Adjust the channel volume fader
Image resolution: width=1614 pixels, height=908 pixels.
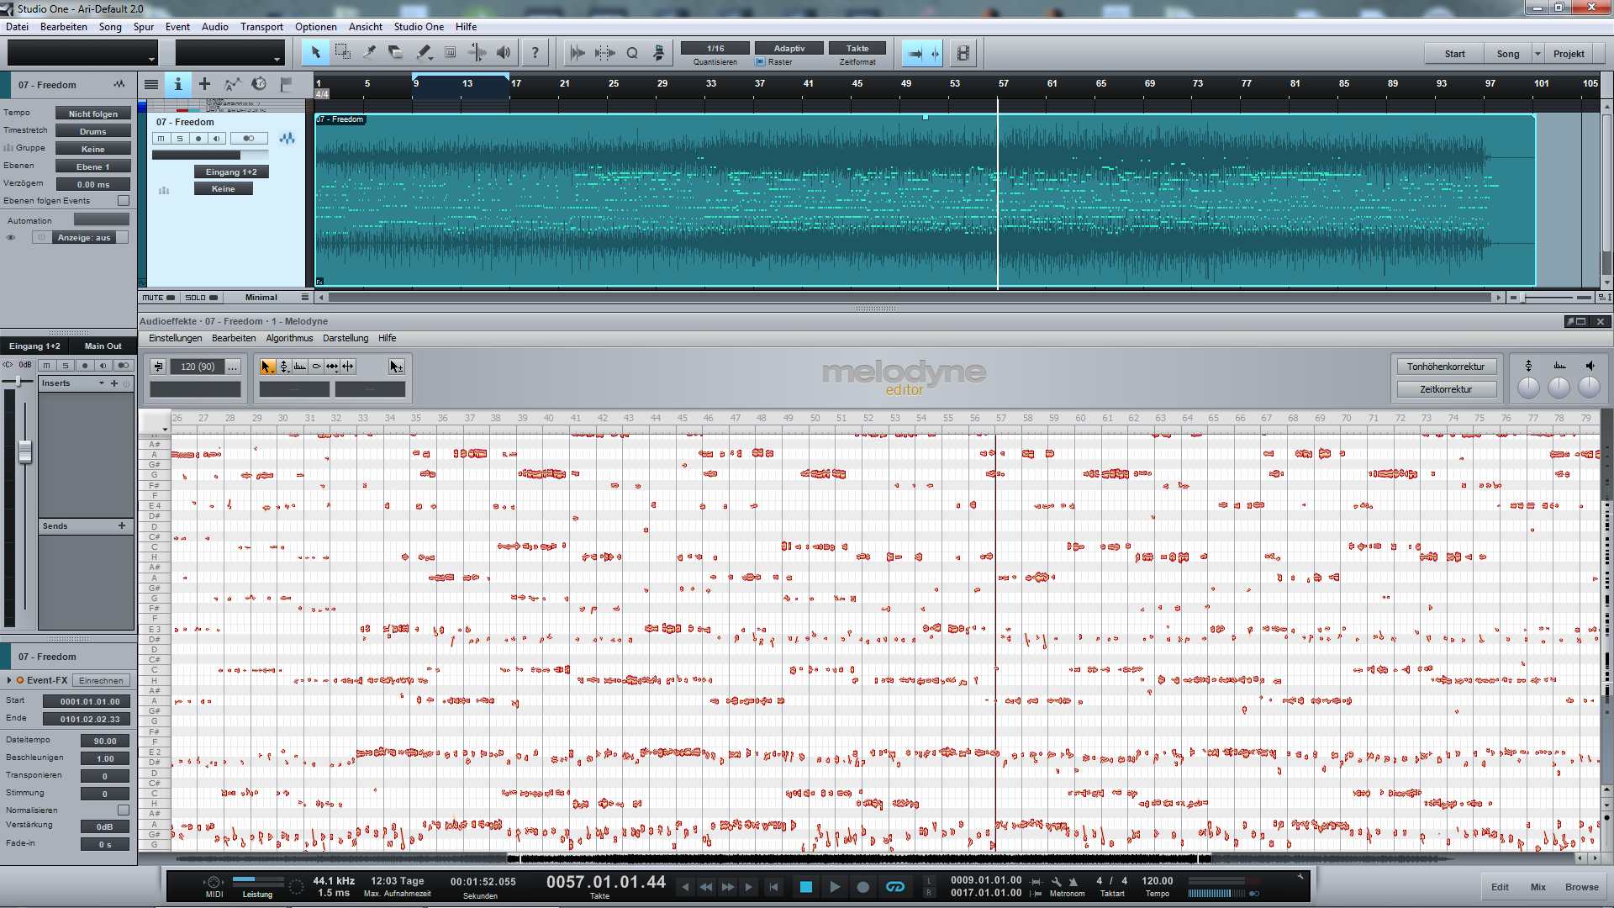tap(25, 451)
